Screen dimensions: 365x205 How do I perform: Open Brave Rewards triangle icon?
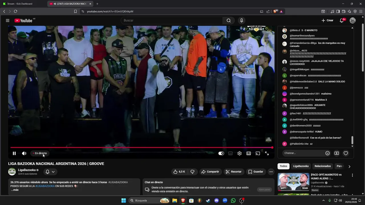[281, 11]
